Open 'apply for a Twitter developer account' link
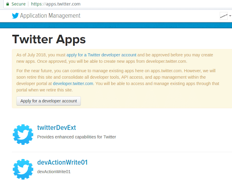This screenshot has height=182, width=232. (x=101, y=55)
